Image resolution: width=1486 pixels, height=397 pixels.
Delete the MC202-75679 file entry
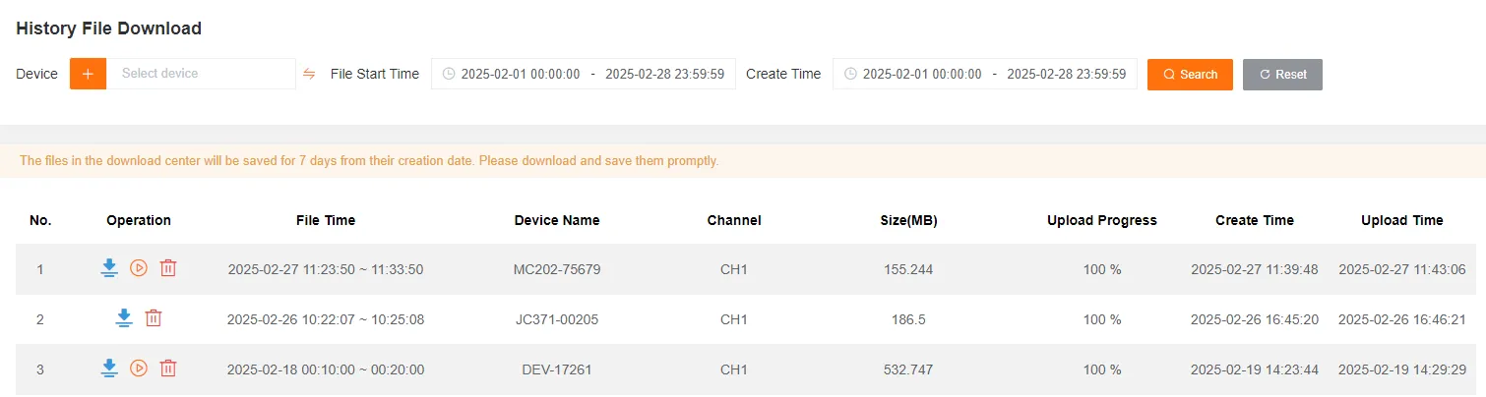click(x=168, y=268)
